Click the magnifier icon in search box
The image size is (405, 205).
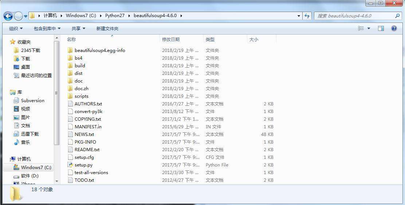pyautogui.click(x=397, y=16)
